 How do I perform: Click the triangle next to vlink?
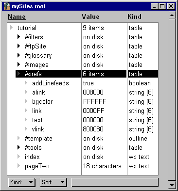point(26,129)
